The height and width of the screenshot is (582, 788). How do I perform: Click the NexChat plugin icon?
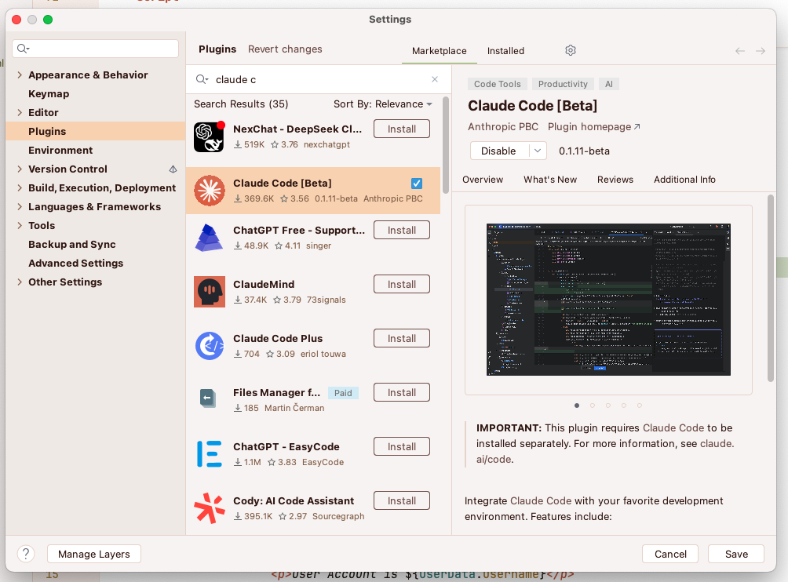click(x=209, y=136)
